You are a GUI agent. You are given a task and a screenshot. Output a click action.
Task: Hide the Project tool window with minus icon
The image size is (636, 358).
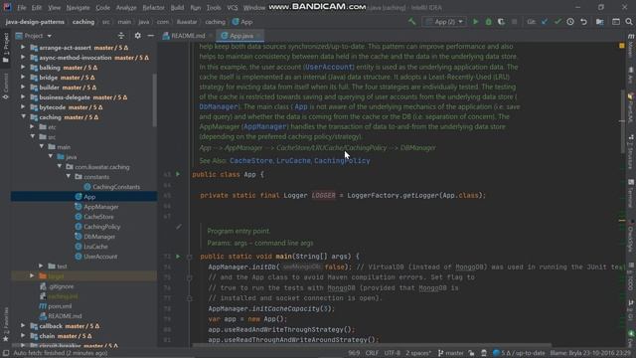(150, 36)
